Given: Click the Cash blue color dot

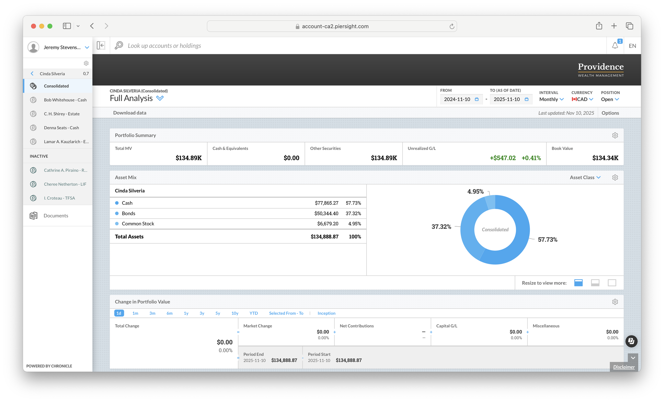Looking at the screenshot, I should click(x=117, y=203).
